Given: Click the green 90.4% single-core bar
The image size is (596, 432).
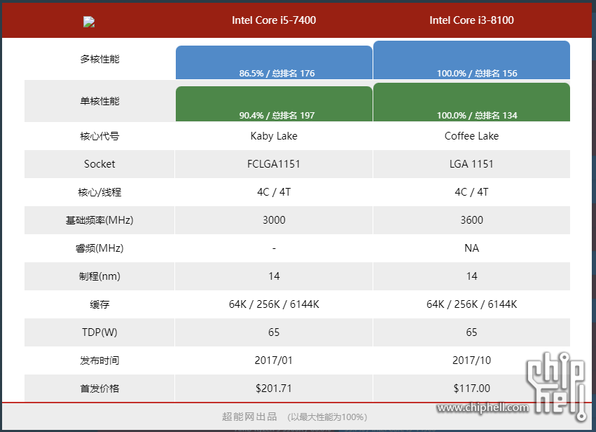Looking at the screenshot, I should pos(274,104).
